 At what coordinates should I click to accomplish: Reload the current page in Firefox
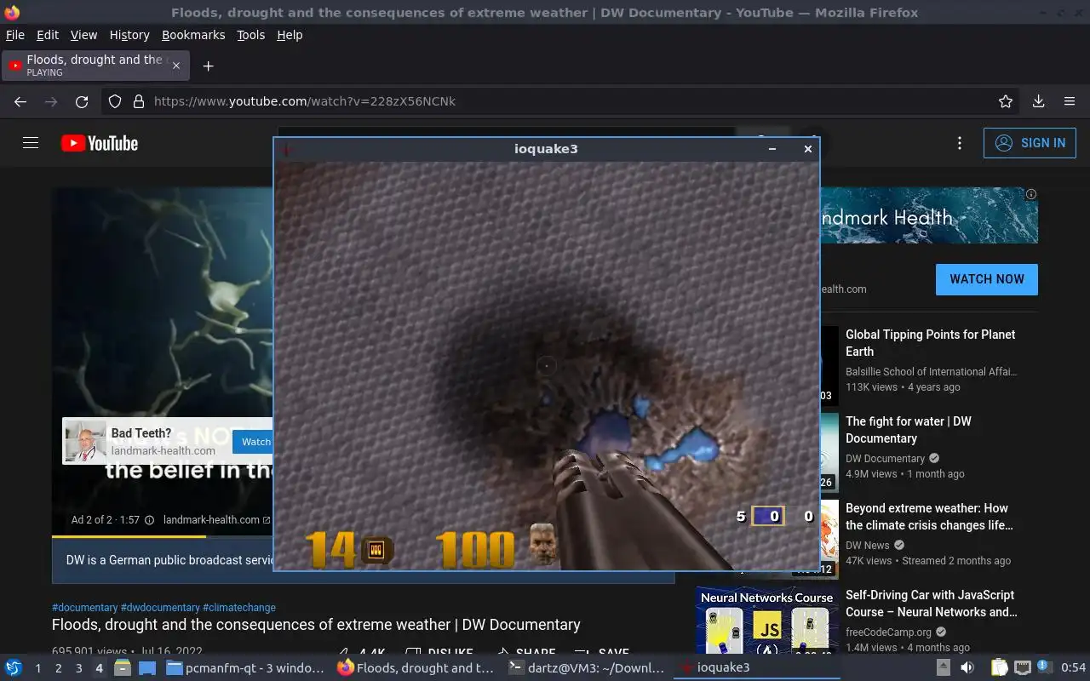(x=82, y=101)
